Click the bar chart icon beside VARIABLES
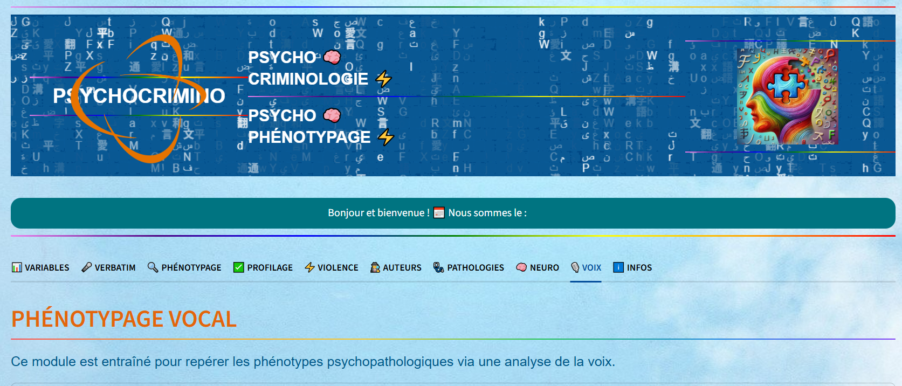 [x=17, y=267]
